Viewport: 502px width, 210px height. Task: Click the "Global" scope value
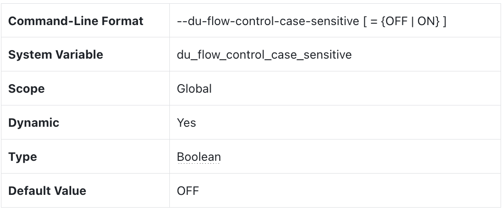[x=194, y=89]
